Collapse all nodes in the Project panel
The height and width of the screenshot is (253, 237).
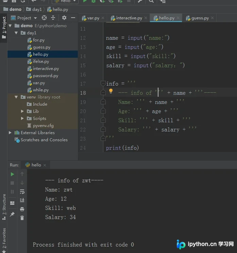(53, 18)
